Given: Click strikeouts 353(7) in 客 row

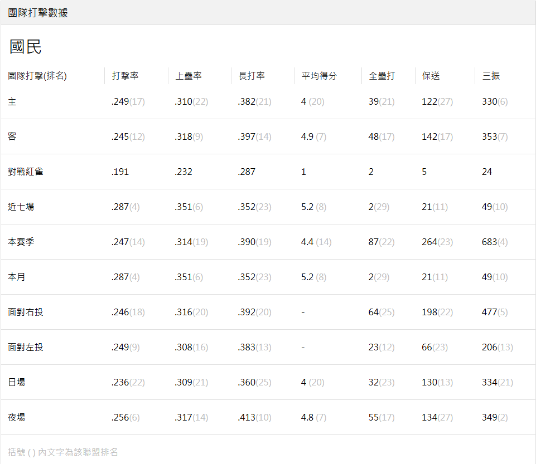Looking at the screenshot, I should coord(495,137).
